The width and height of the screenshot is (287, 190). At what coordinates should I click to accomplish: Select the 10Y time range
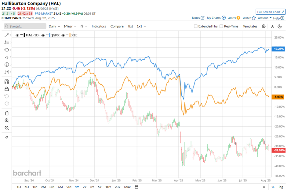tap(108, 187)
